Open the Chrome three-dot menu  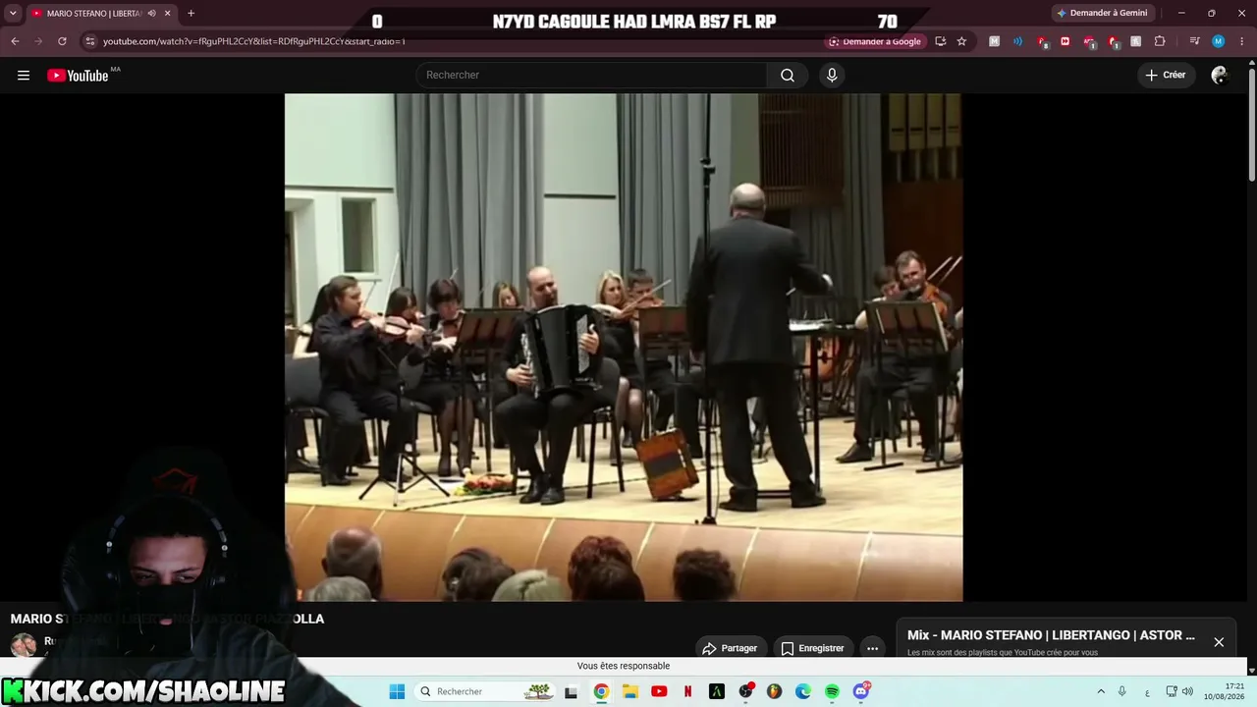(x=1240, y=41)
